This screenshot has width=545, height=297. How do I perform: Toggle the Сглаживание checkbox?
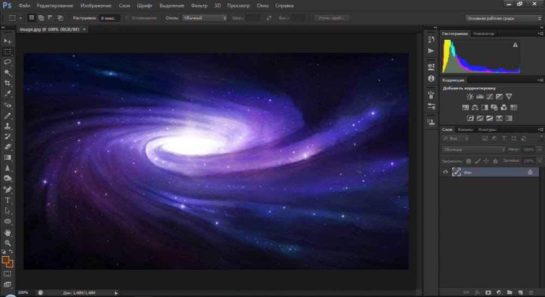click(128, 18)
